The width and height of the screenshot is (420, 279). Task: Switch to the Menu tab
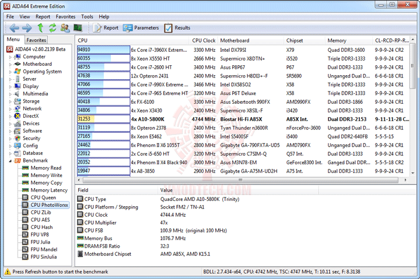(13, 40)
